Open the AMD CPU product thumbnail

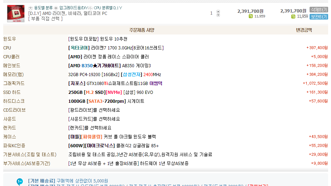point(16,14)
